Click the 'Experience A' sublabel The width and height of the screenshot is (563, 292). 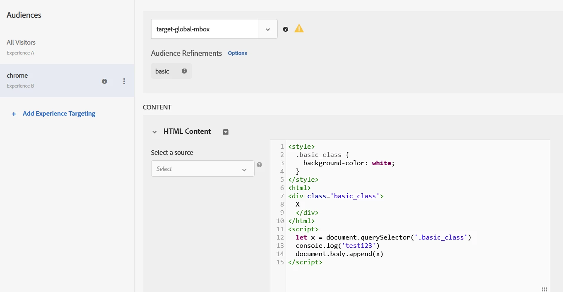(20, 53)
